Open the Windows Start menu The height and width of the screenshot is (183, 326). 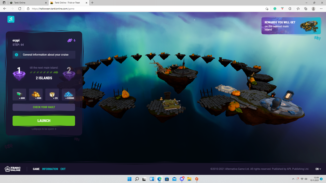pyautogui.click(x=129, y=179)
